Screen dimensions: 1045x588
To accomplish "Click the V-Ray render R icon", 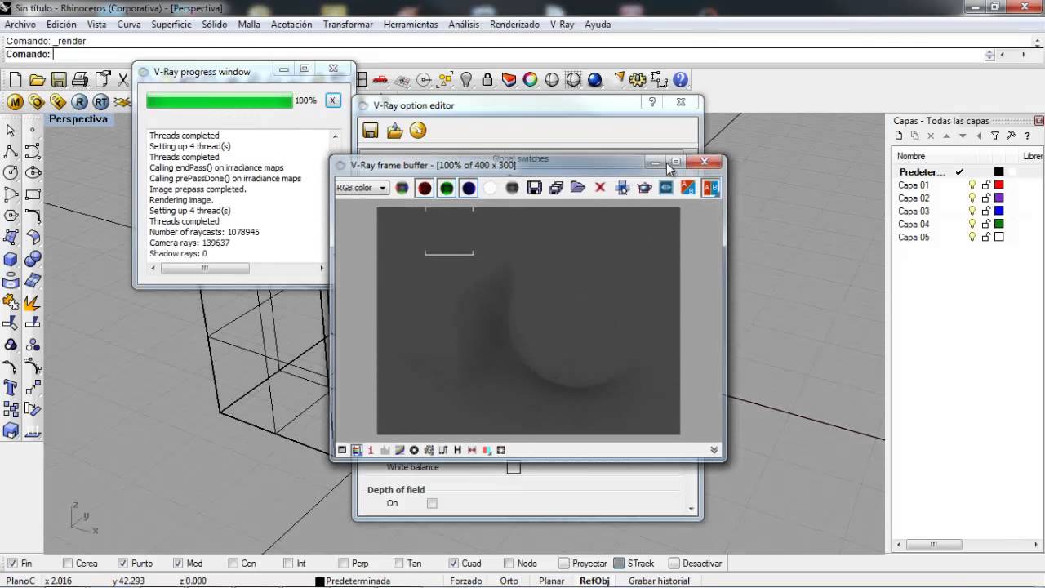I will coord(79,102).
